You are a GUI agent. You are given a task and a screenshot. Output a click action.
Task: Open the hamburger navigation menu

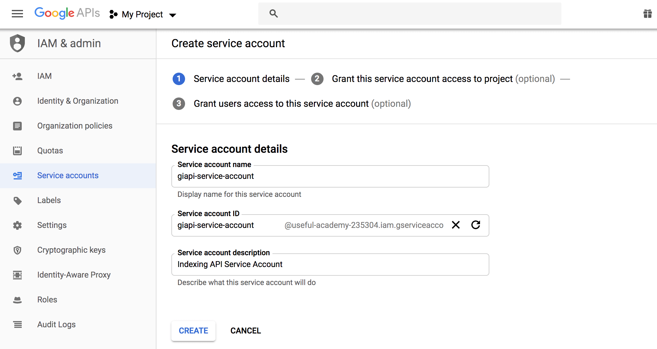tap(17, 14)
